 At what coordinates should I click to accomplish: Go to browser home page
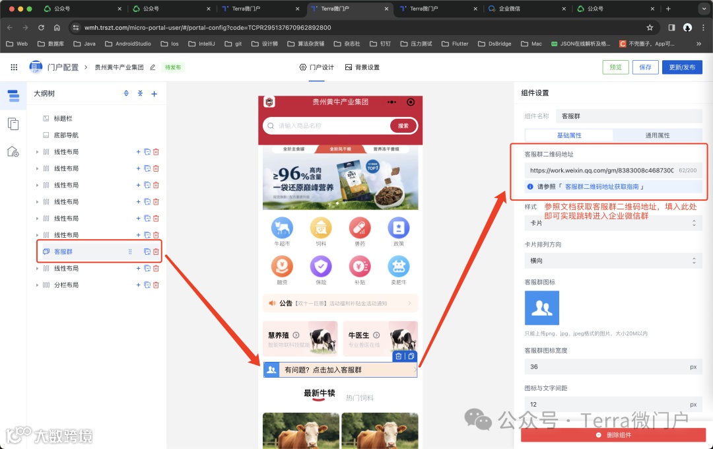(x=57, y=27)
